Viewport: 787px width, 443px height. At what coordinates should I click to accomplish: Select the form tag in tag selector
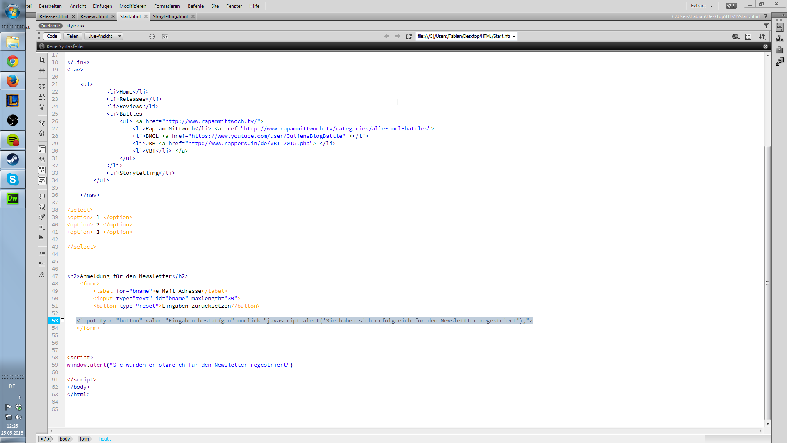(84, 439)
